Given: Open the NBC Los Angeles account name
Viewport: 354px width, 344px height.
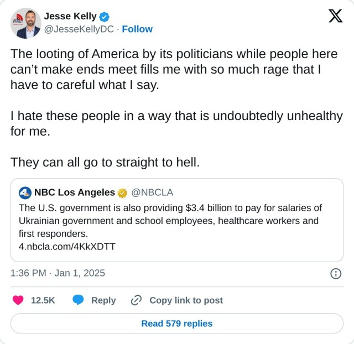Looking at the screenshot, I should point(75,192).
